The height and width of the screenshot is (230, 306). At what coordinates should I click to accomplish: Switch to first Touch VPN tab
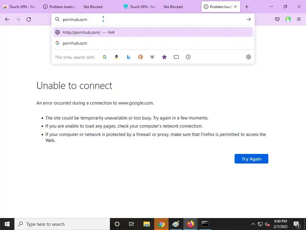(20, 7)
